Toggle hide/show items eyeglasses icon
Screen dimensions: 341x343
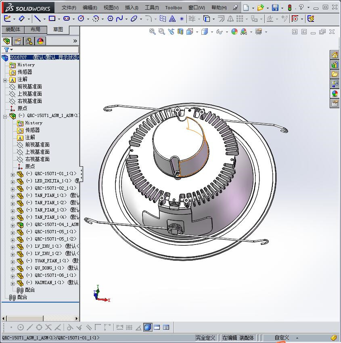219,31
